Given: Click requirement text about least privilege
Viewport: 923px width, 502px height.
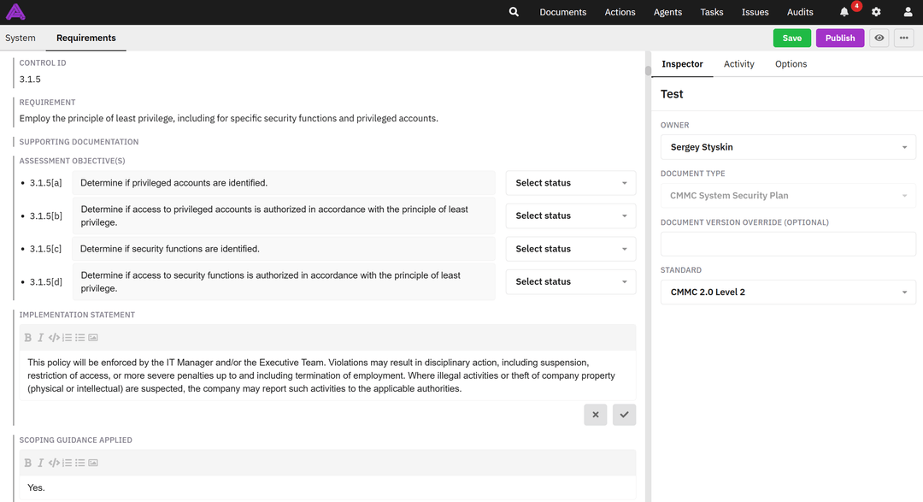Looking at the screenshot, I should pos(228,118).
